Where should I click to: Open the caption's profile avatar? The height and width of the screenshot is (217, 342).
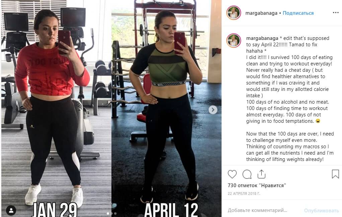(234, 41)
